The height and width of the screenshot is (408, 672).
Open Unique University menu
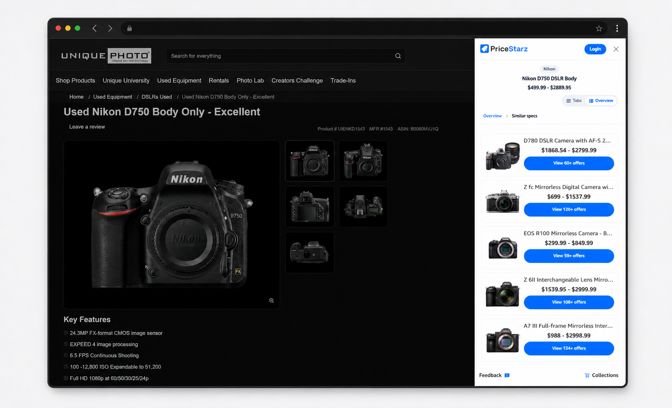(126, 81)
